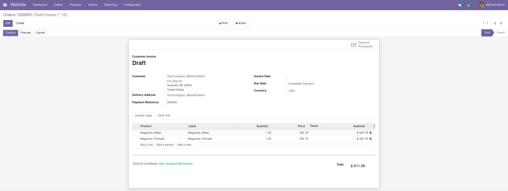Open the Reporting menu

[111, 5]
